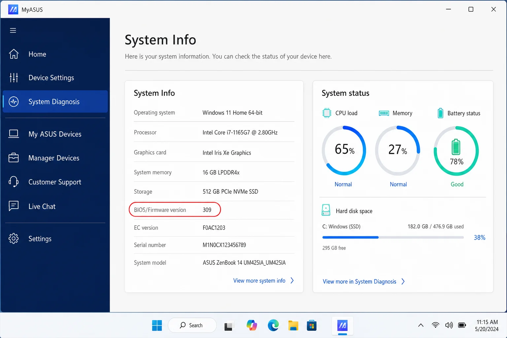This screenshot has height=338, width=507.
Task: Click 512 GB PCIe NVMe SSD value
Action: point(230,191)
